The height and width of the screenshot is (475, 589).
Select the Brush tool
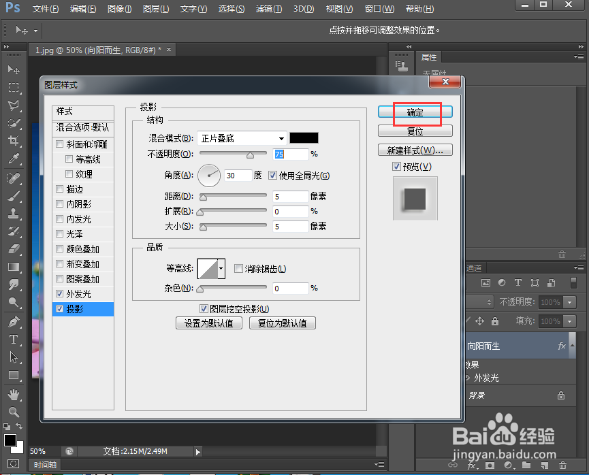pos(14,195)
